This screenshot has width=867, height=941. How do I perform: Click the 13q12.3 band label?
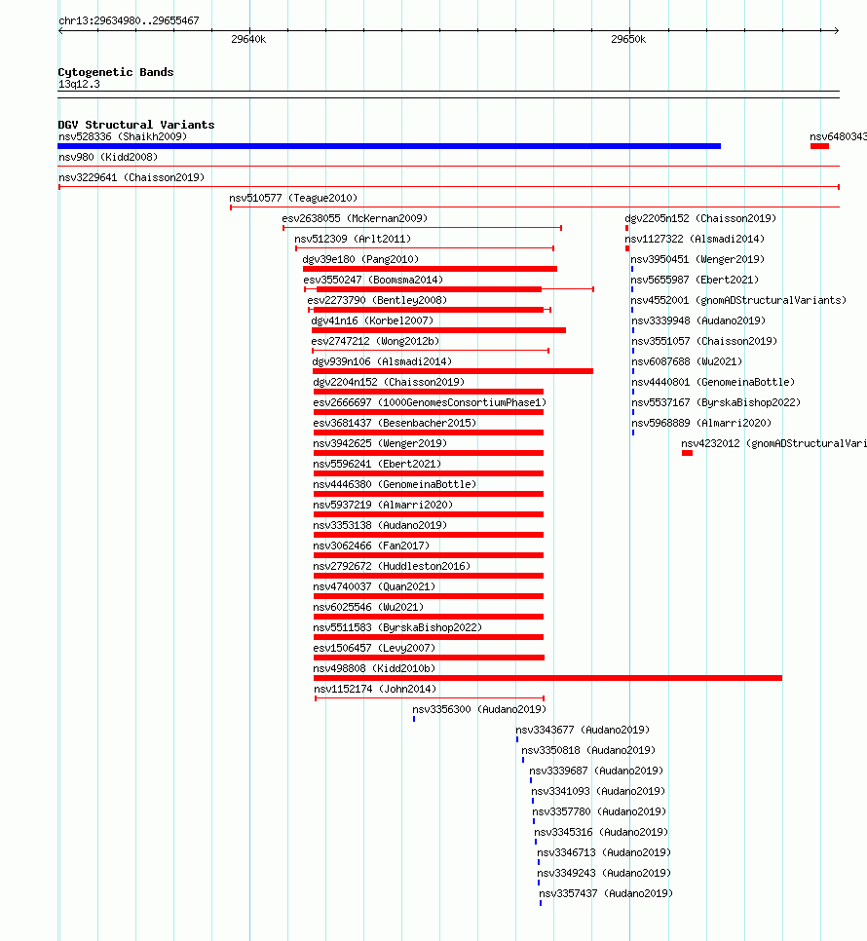click(x=79, y=84)
